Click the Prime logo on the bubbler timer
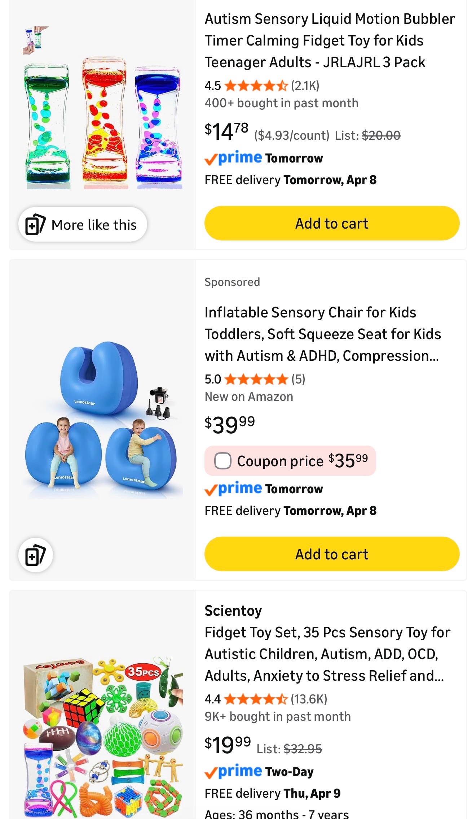 coord(234,158)
